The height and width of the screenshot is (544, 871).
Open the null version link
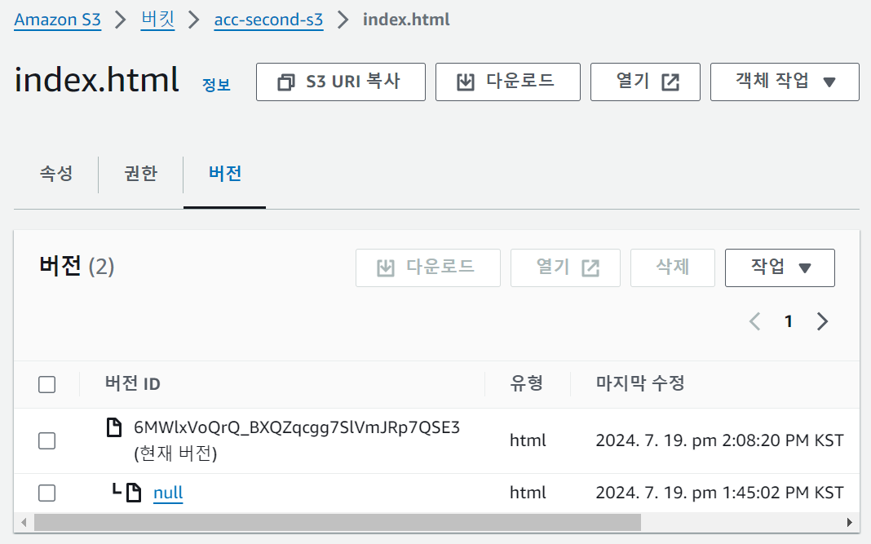[168, 493]
